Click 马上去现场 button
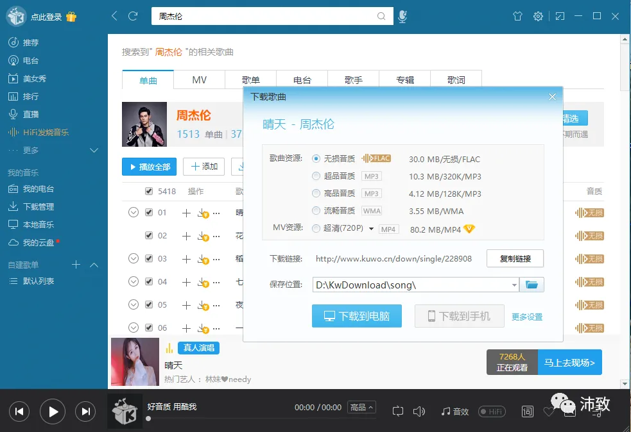Image resolution: width=631 pixels, height=432 pixels. tap(569, 362)
